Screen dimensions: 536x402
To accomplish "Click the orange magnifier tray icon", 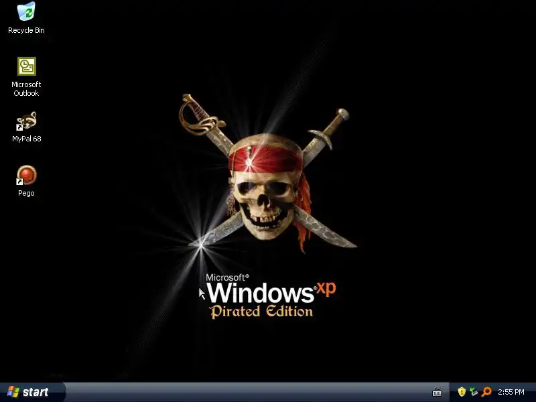I will coord(486,392).
